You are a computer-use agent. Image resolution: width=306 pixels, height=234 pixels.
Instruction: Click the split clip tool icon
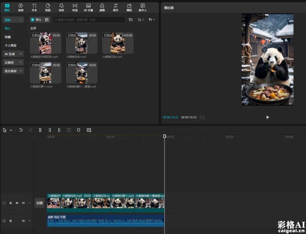pyautogui.click(x=40, y=130)
